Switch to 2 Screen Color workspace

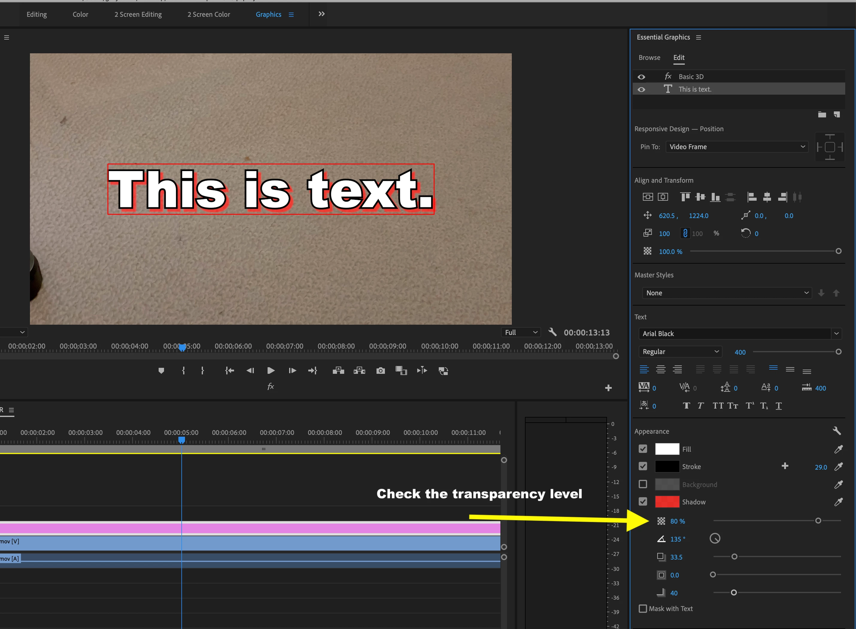tap(209, 14)
